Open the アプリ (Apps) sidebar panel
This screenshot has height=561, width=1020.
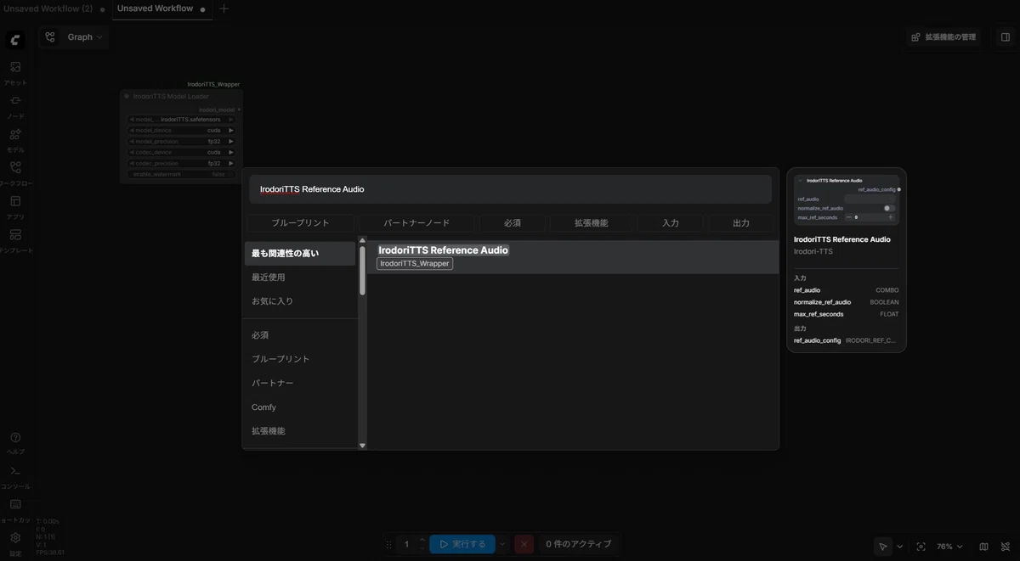[x=15, y=206]
